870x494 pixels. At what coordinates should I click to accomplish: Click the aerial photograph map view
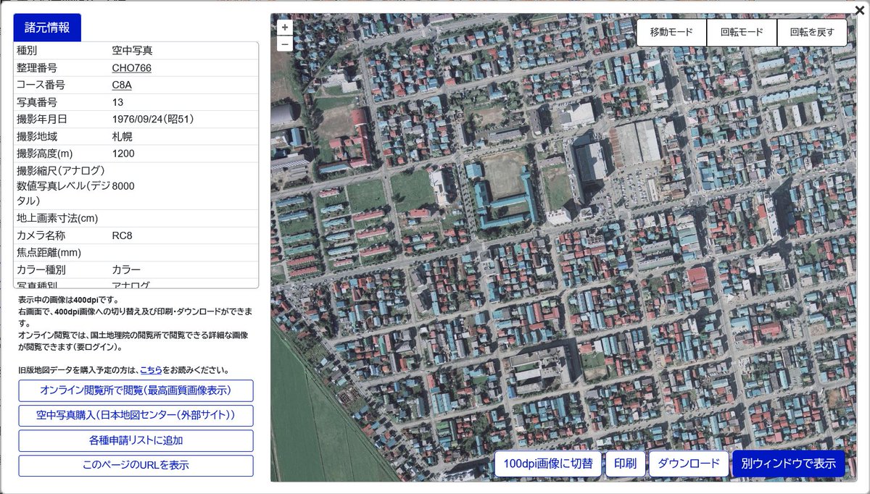(563, 247)
